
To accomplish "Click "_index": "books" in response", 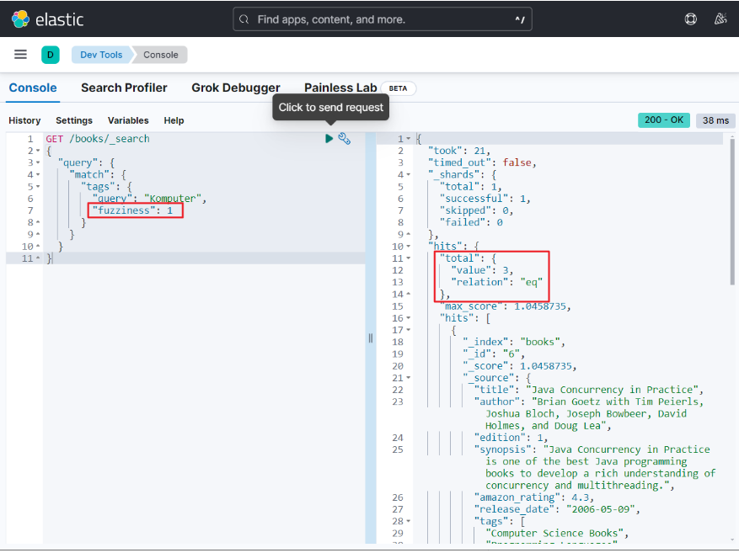I will pos(514,343).
